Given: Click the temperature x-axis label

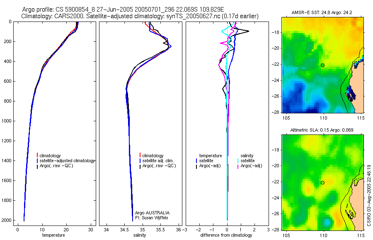Looking at the screenshot, I should tap(53, 235).
